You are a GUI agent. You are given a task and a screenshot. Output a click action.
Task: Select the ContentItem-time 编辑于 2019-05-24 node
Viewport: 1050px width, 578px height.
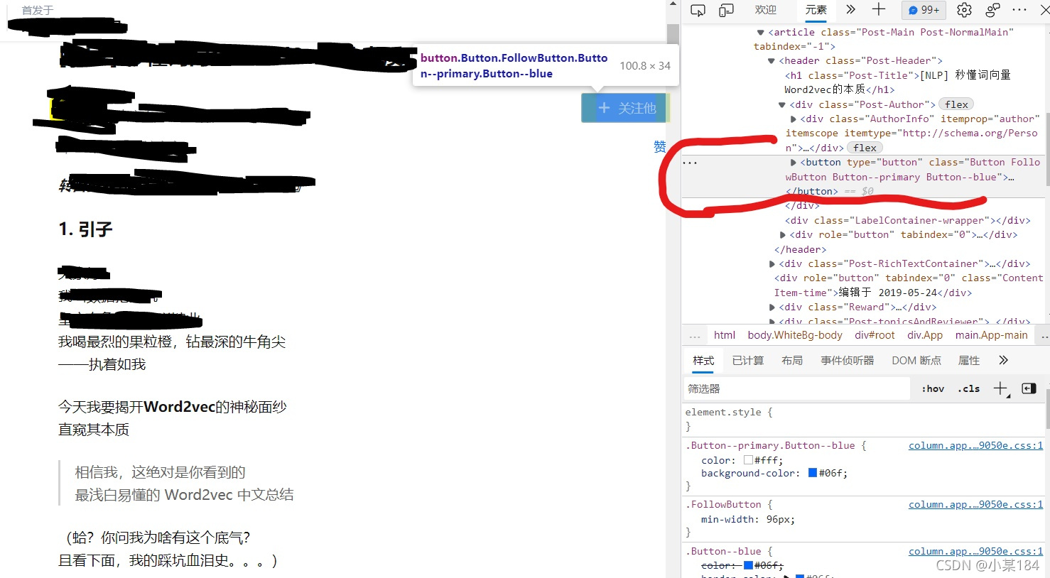click(x=909, y=285)
